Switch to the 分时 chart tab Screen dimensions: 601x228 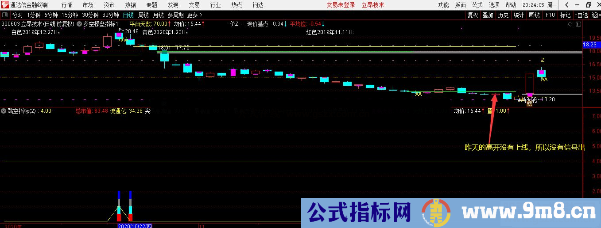click(17, 15)
